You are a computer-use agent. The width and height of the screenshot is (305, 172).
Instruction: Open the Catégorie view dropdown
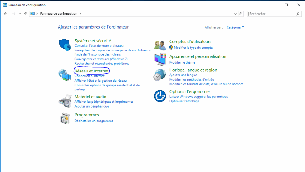pos(235,27)
